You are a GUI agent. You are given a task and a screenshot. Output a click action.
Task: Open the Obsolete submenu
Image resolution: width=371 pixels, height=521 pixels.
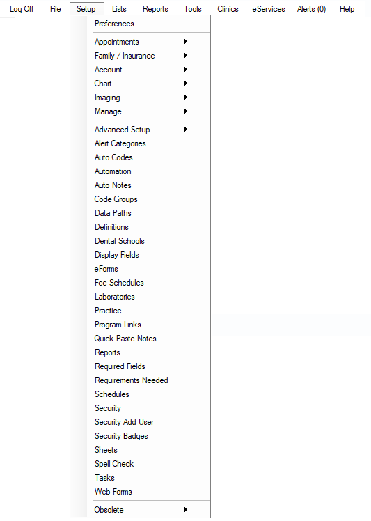[140, 509]
